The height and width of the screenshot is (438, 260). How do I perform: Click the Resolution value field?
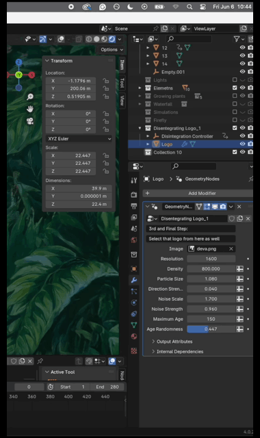211,259
